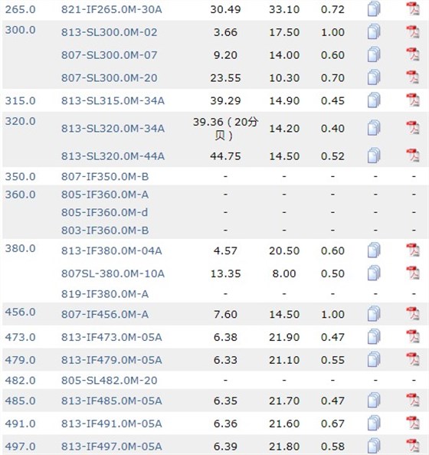Open part link 819-IF380.0M-A
This screenshot has width=429, height=455.
coord(105,294)
